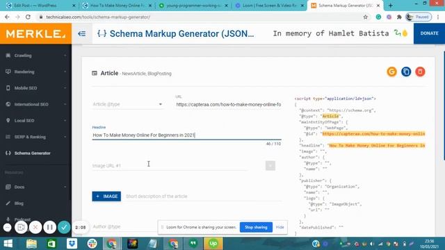Click the Local SEO pin icon

pos(8,120)
